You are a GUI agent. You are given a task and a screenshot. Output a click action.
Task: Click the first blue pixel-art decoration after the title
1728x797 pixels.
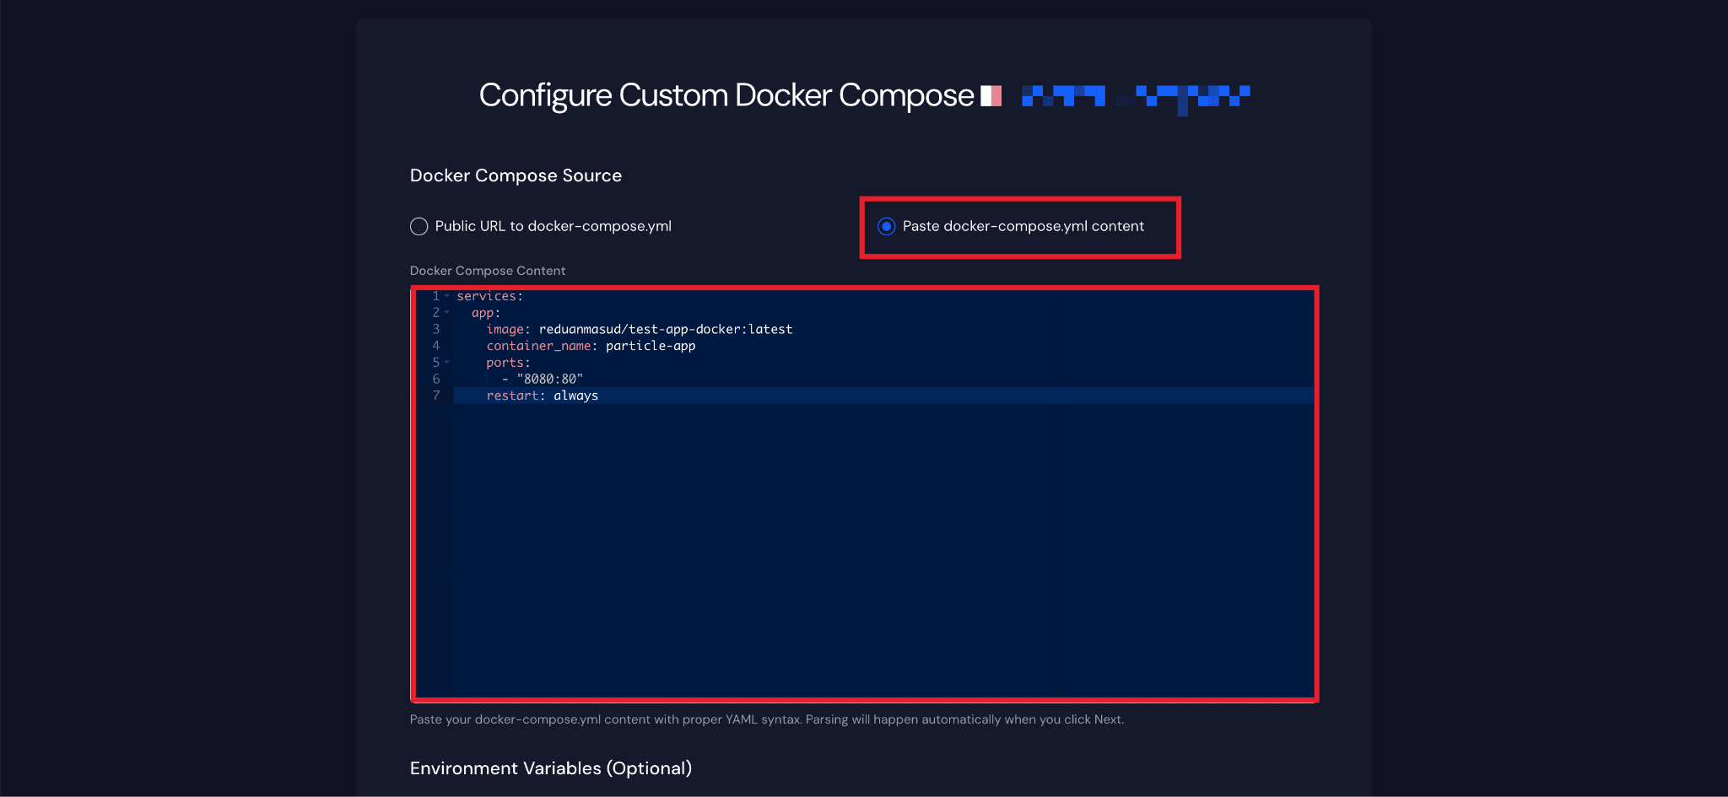coord(1063,97)
